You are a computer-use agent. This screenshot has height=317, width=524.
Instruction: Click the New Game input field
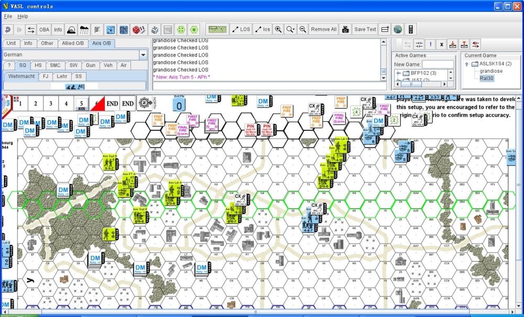pyautogui.click(x=438, y=64)
